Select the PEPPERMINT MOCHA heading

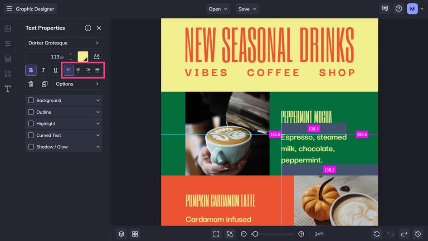(x=306, y=117)
